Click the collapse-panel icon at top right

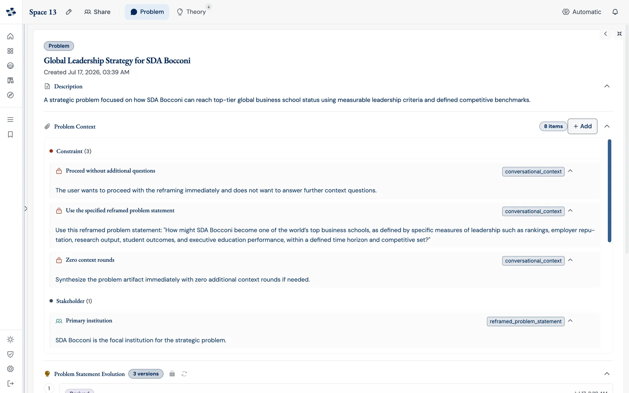click(x=620, y=34)
